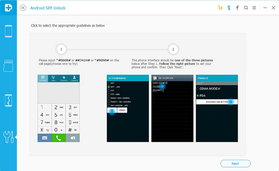The height and width of the screenshot is (171, 279).
Task: Select step 2 circle marker
Action: click(x=173, y=49)
